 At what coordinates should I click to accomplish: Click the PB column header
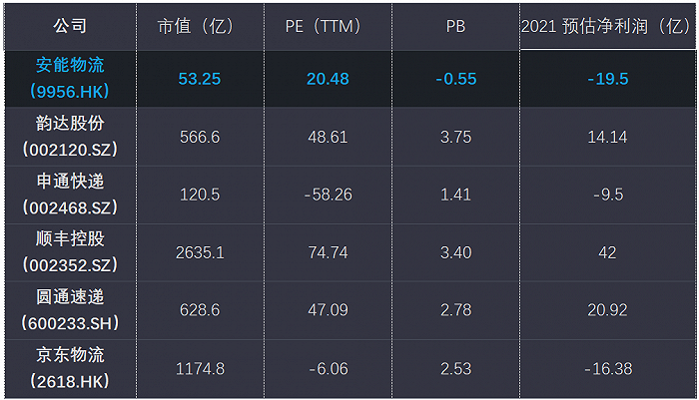tap(455, 26)
